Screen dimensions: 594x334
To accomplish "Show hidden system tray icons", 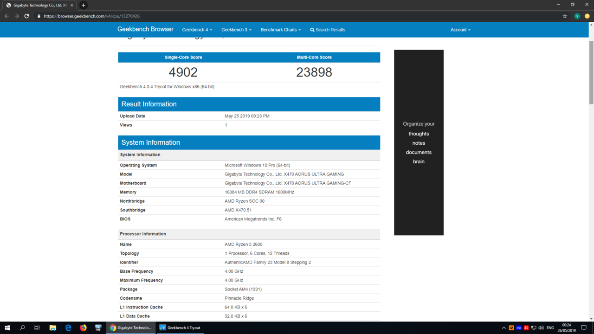I will (504, 328).
